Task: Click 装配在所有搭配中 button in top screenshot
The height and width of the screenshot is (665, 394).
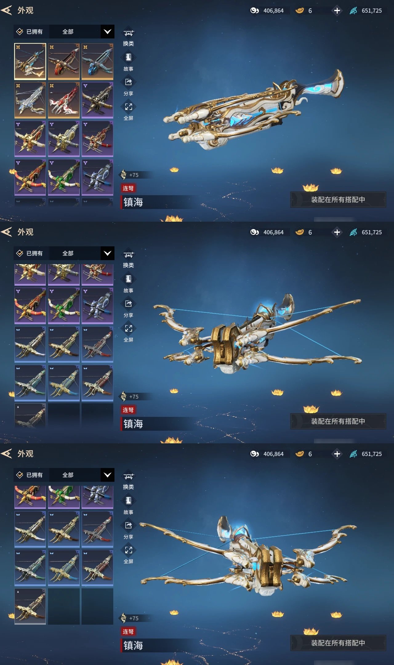Action: [x=338, y=199]
